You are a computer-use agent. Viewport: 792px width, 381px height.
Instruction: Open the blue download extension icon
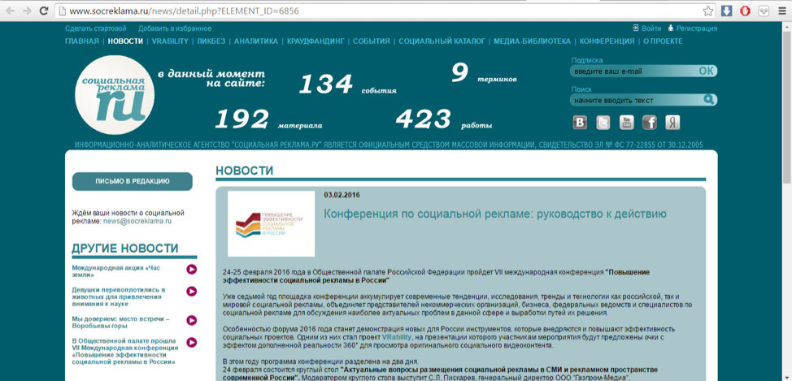(726, 11)
